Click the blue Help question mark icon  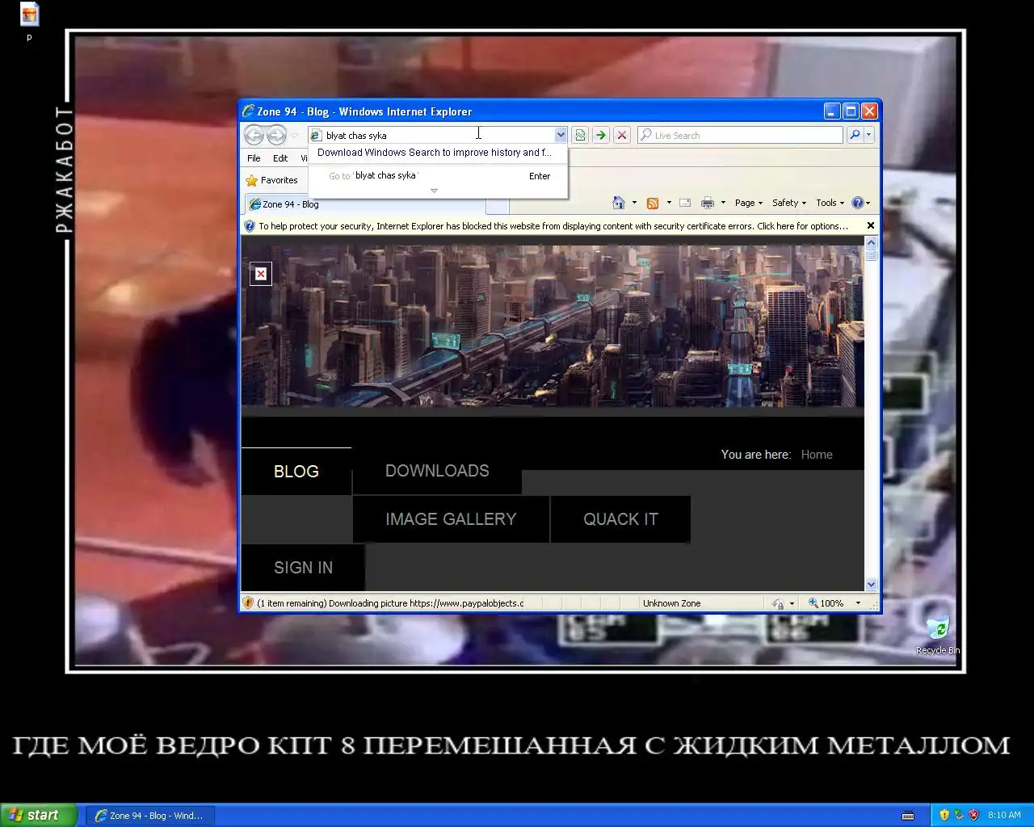[x=858, y=203]
